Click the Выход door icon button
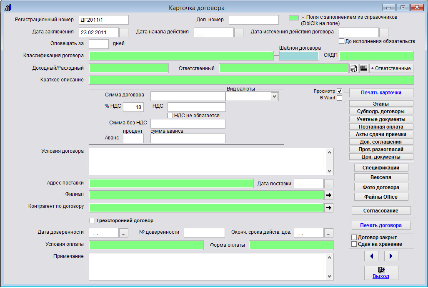This screenshot has height=288, width=428. [381, 273]
